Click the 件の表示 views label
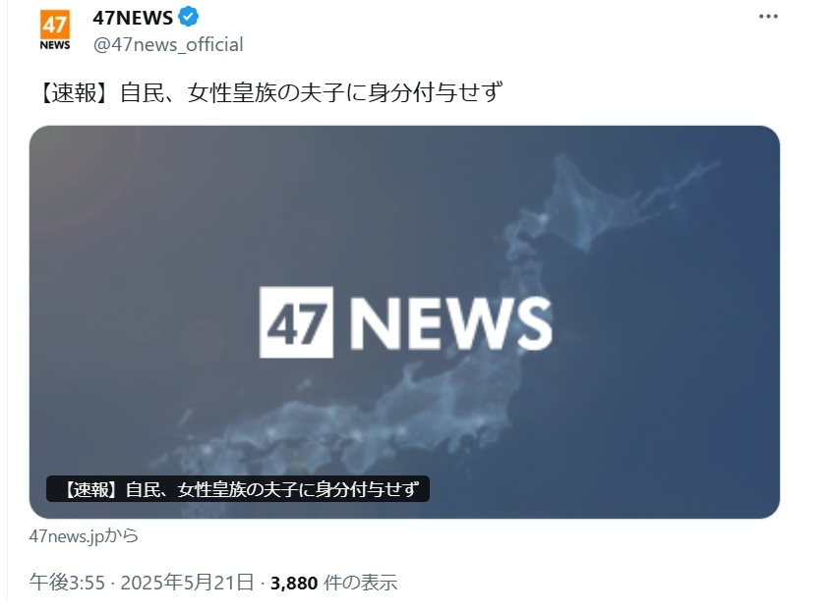This screenshot has height=614, width=828. (x=360, y=583)
